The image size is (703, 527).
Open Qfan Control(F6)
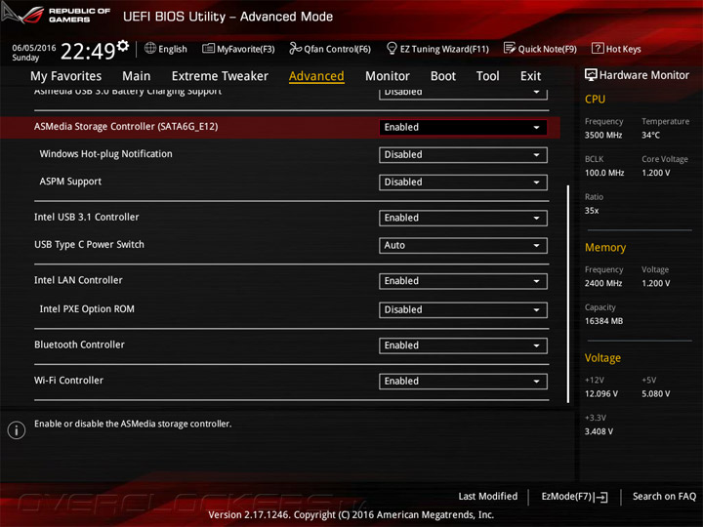330,49
